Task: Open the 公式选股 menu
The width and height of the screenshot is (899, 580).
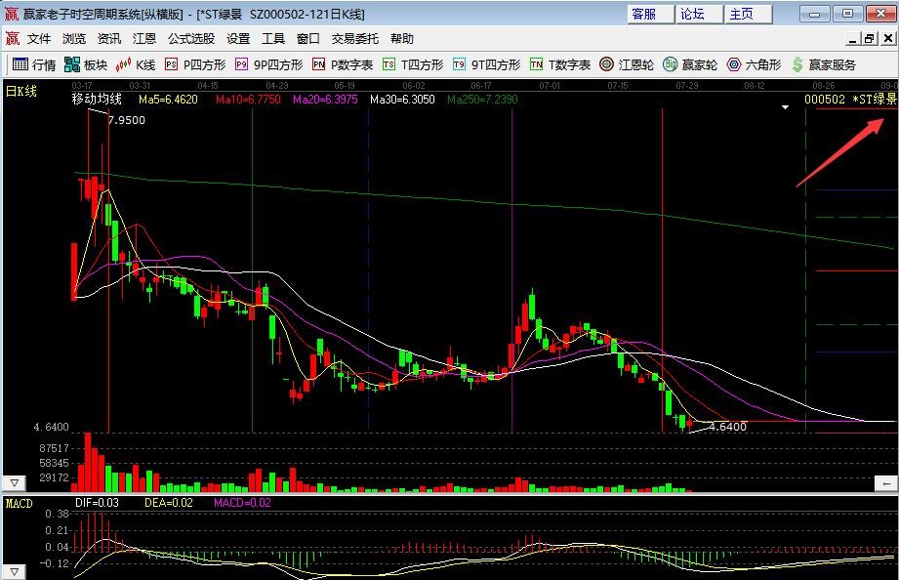Action: pos(190,39)
